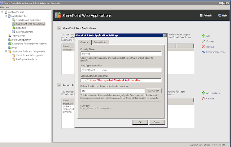Select Build Configuration in the tree
Image resolution: width=231 pixels, height=147 pixels.
pyautogui.click(x=22, y=40)
